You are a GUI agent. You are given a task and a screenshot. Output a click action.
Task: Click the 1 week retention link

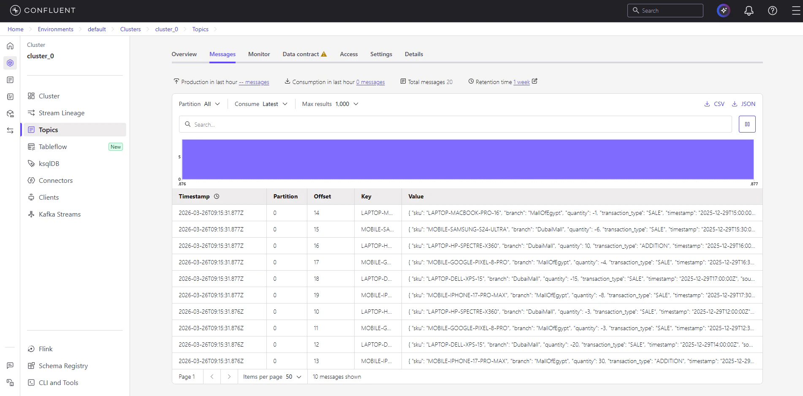tap(521, 82)
